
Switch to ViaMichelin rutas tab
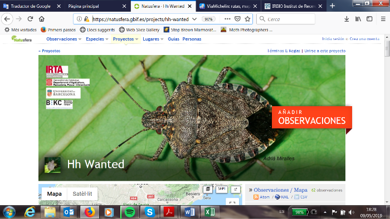point(228,6)
